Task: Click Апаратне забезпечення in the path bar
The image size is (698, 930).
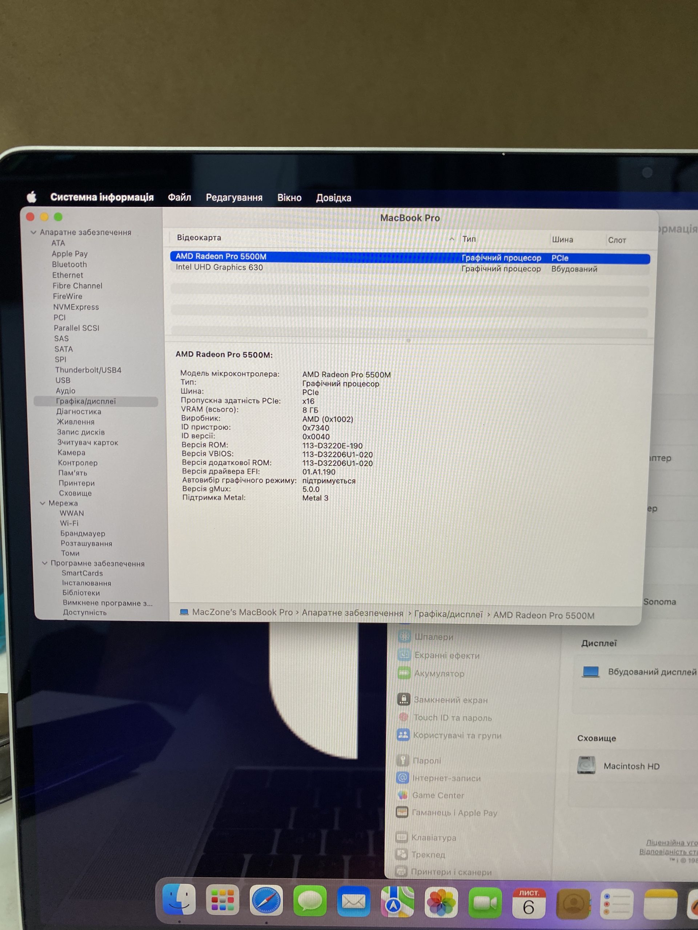Action: coord(353,613)
